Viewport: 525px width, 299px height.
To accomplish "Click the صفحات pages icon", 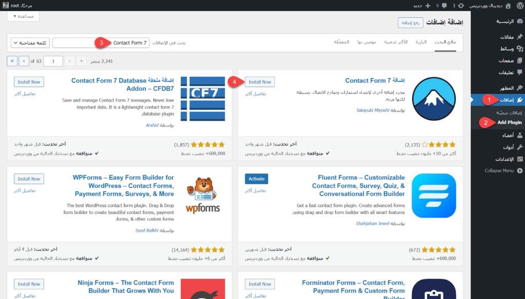I will [x=520, y=61].
